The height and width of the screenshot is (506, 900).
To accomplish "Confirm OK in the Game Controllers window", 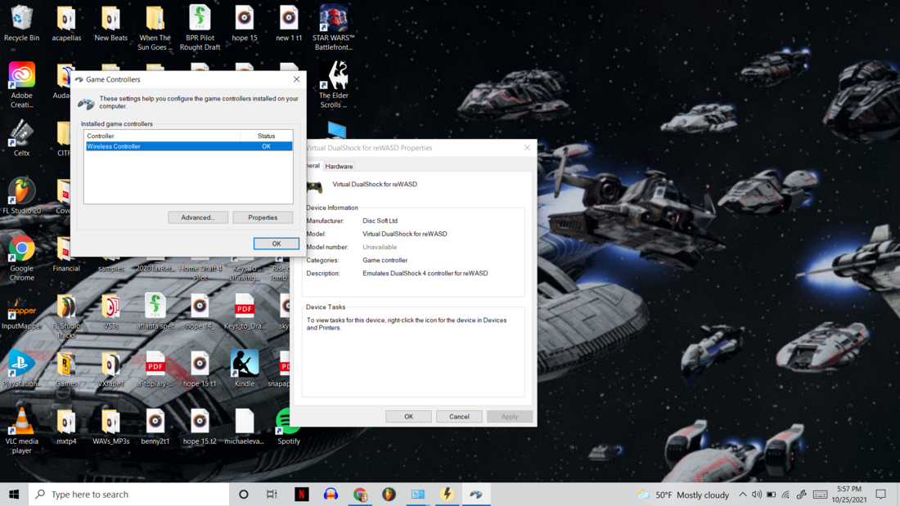I will [x=276, y=244].
